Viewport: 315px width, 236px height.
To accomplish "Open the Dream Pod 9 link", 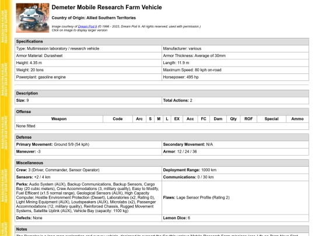I will tap(87, 26).
